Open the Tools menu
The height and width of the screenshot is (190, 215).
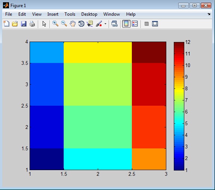coord(70,14)
